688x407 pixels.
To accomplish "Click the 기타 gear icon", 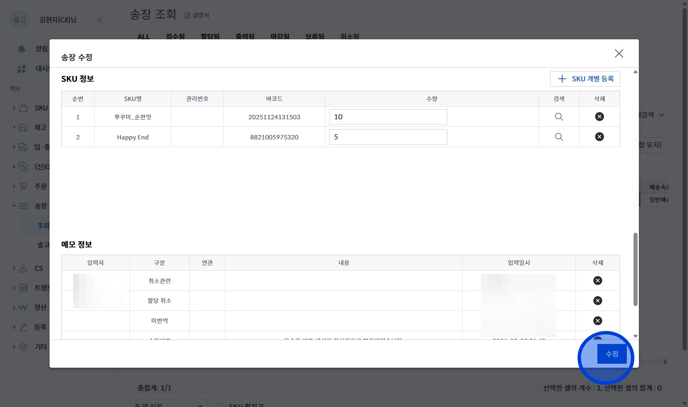I will pyautogui.click(x=23, y=347).
